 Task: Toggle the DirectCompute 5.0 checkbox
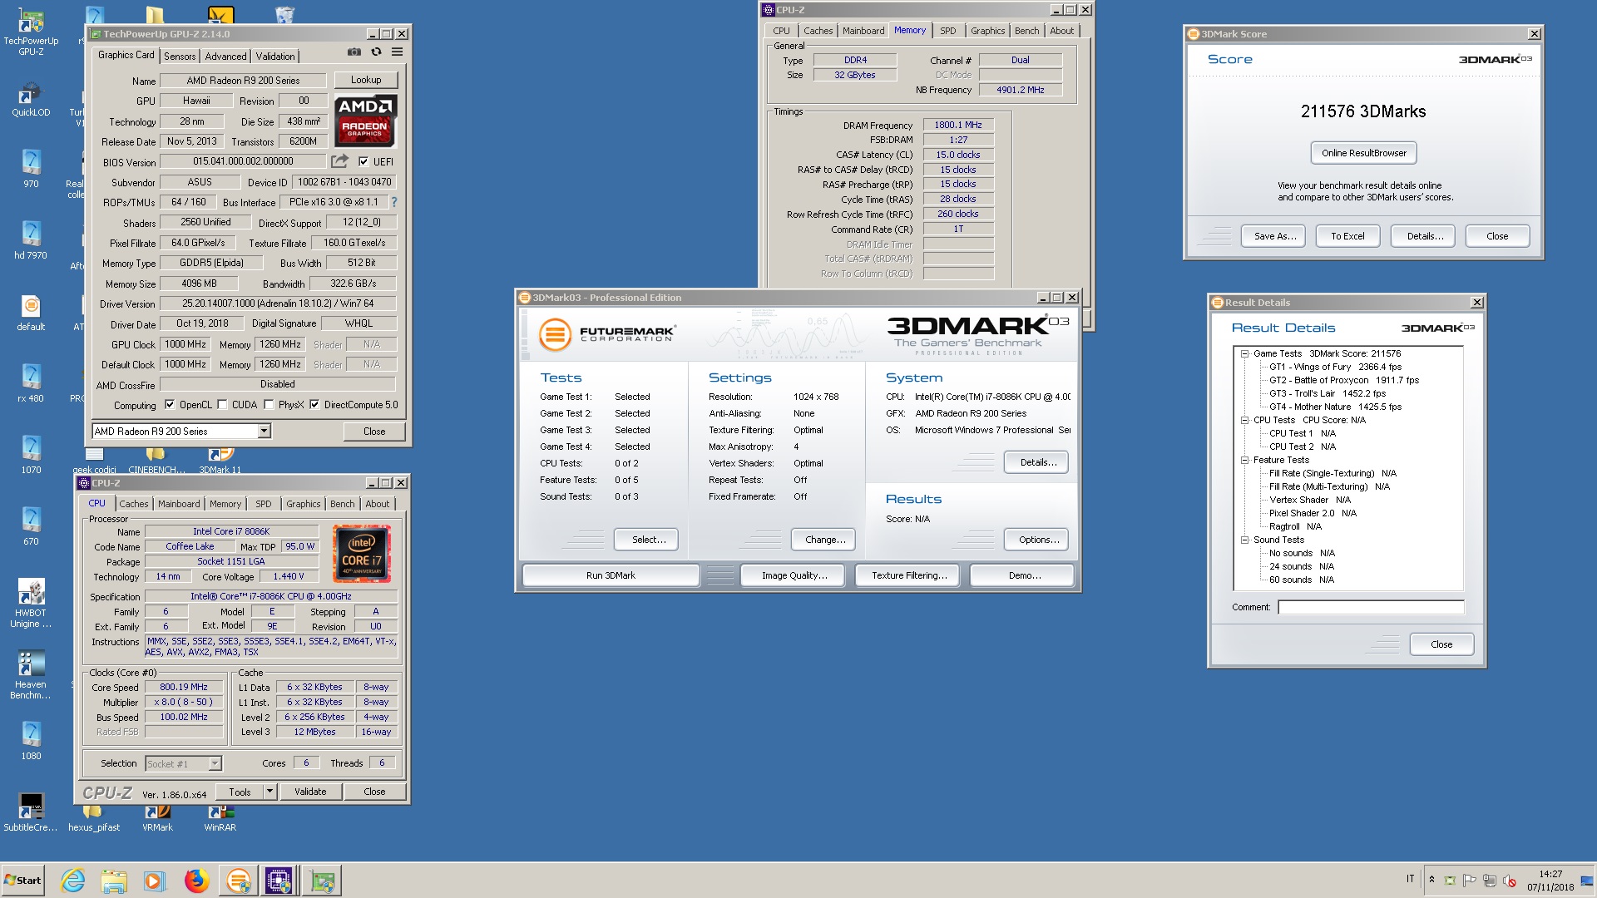tap(314, 405)
